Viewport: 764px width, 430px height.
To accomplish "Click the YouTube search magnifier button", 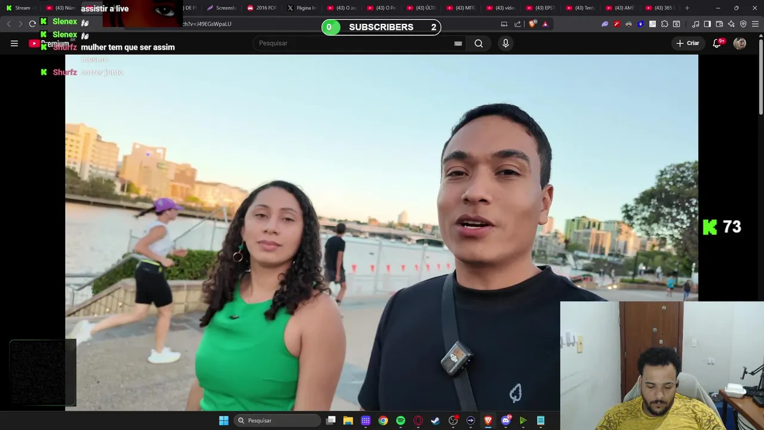I will coord(479,43).
